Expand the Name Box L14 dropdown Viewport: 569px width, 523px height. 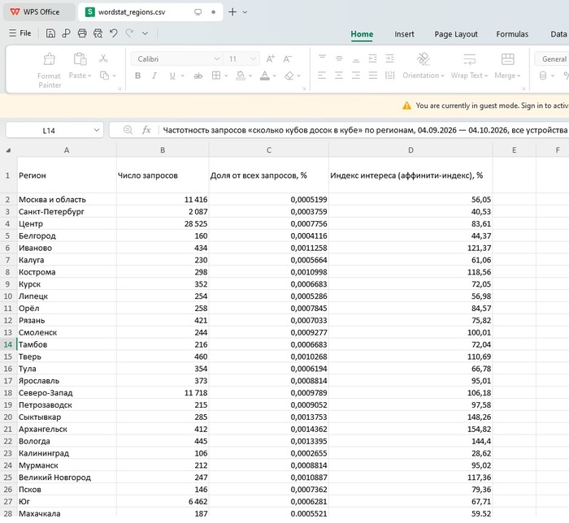point(97,130)
